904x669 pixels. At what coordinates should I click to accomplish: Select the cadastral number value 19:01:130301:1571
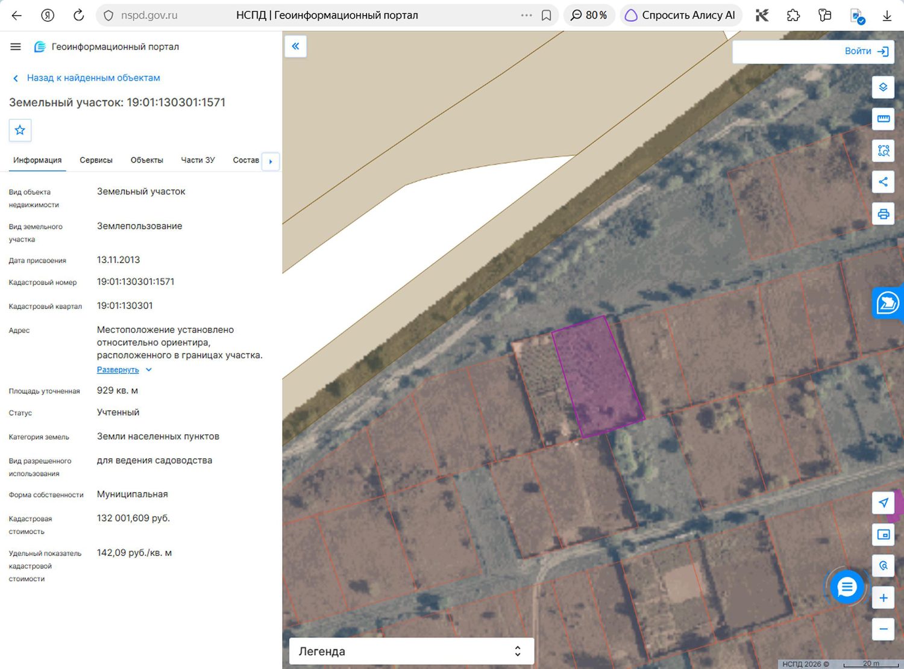(x=136, y=282)
